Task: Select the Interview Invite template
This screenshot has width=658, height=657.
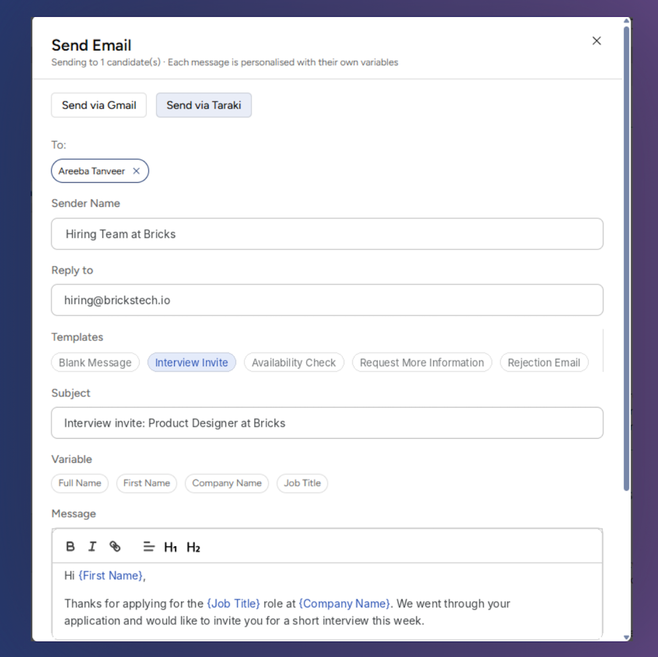Action: point(191,362)
